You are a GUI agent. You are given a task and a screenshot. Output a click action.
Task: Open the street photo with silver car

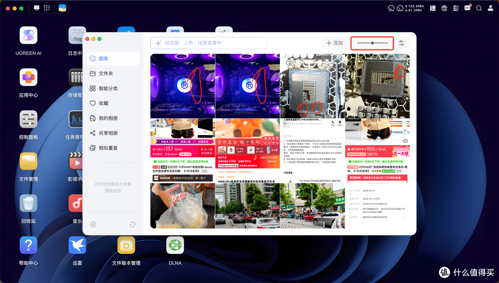pyautogui.click(x=312, y=206)
